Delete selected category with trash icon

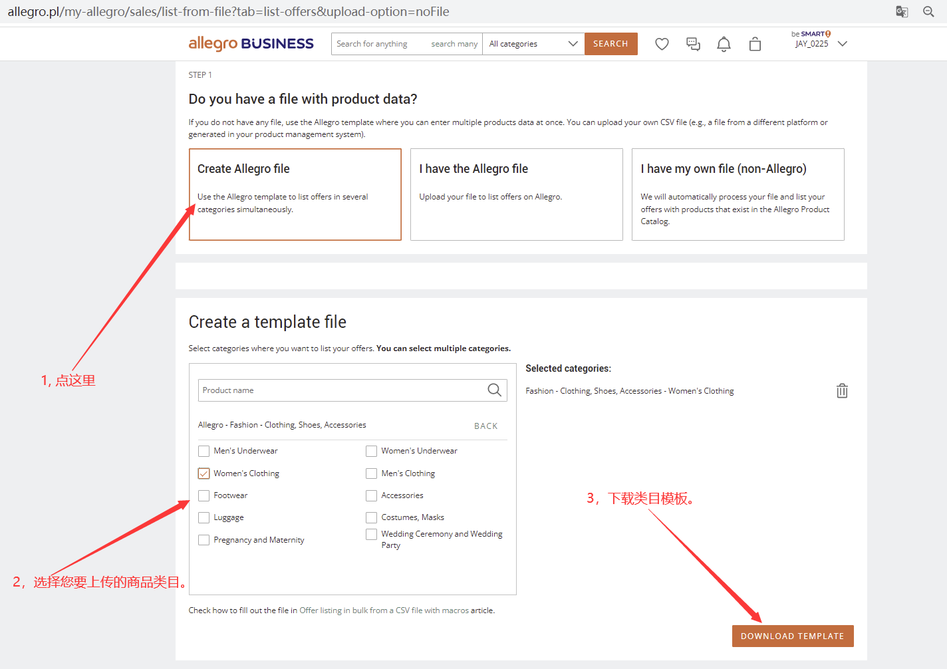842,391
